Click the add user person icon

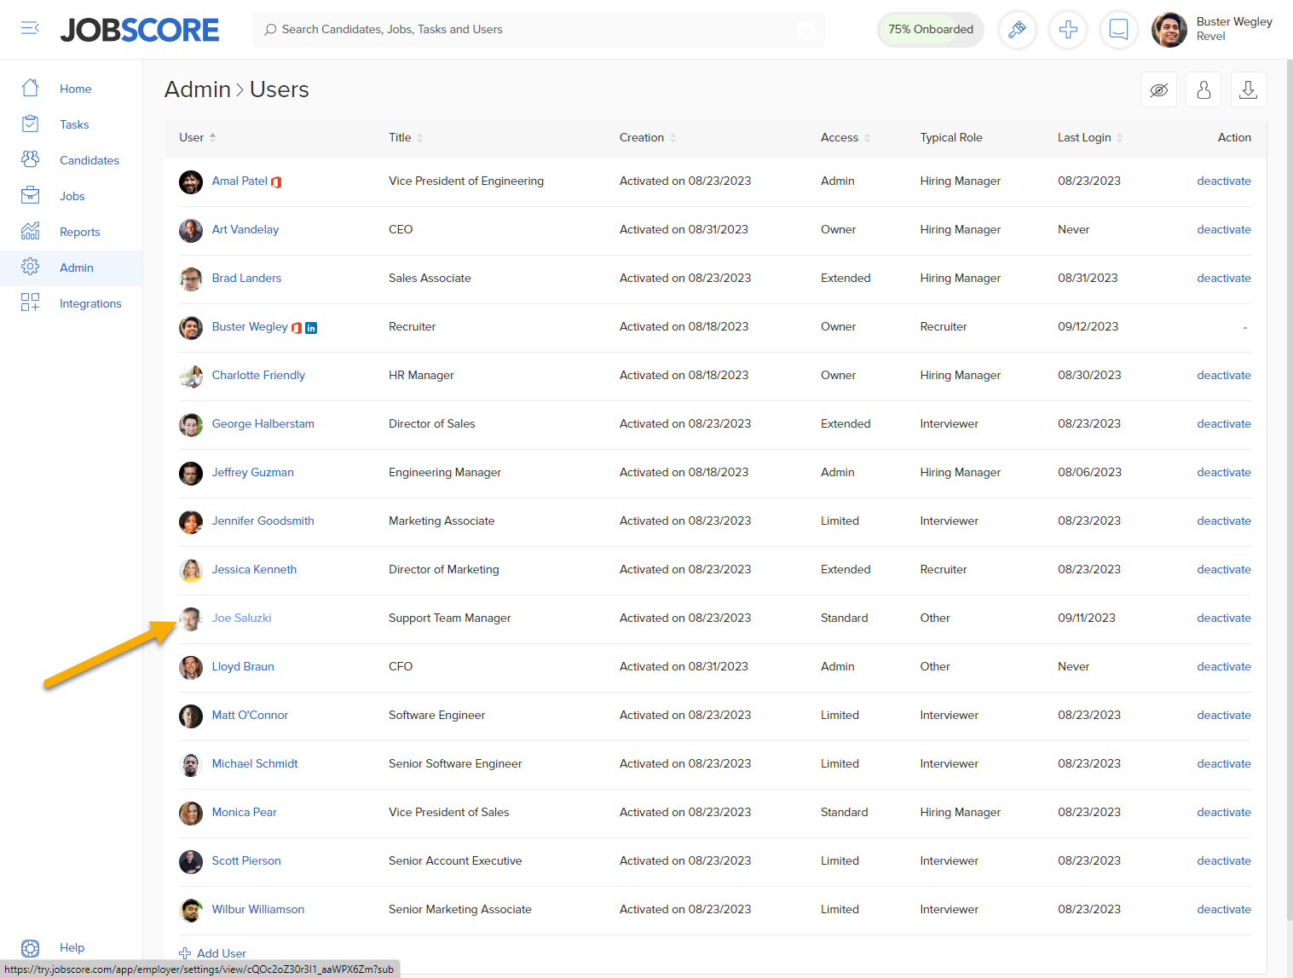pyautogui.click(x=1204, y=89)
